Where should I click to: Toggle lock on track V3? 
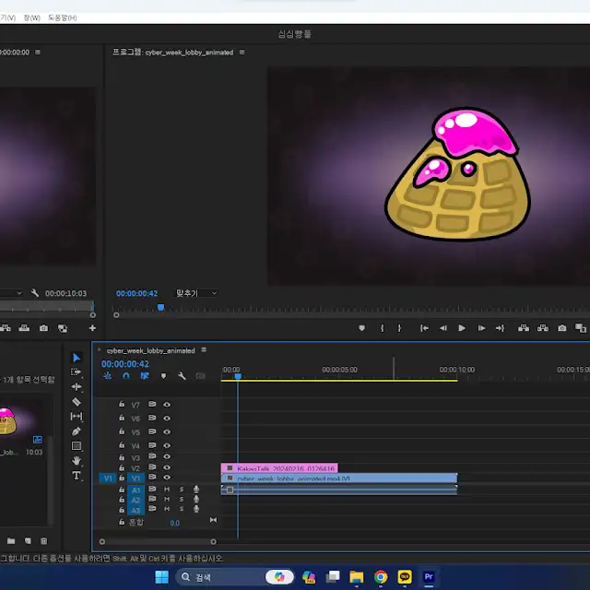click(121, 458)
